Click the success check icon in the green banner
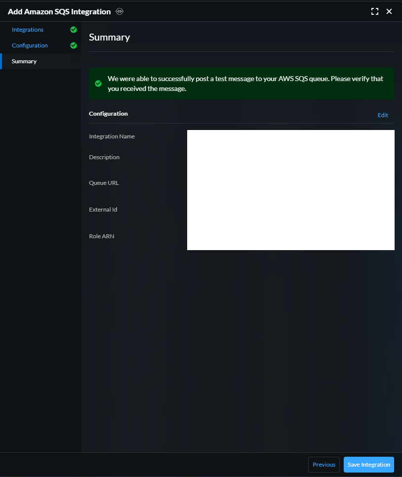The height and width of the screenshot is (477, 402). [x=98, y=84]
